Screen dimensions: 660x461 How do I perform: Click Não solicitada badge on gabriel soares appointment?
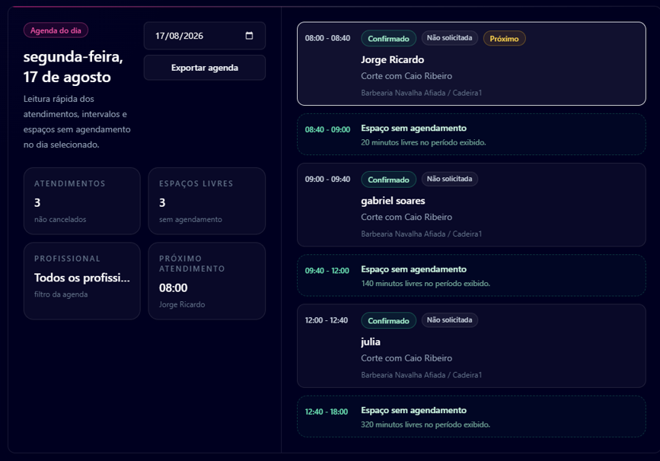coord(450,179)
